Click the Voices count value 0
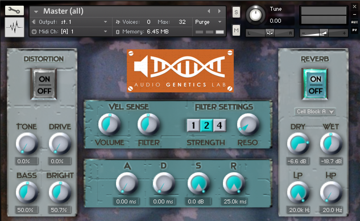 coord(149,22)
